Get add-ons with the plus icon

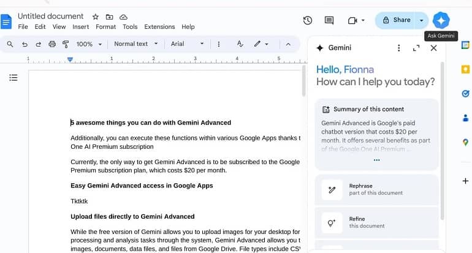465,181
